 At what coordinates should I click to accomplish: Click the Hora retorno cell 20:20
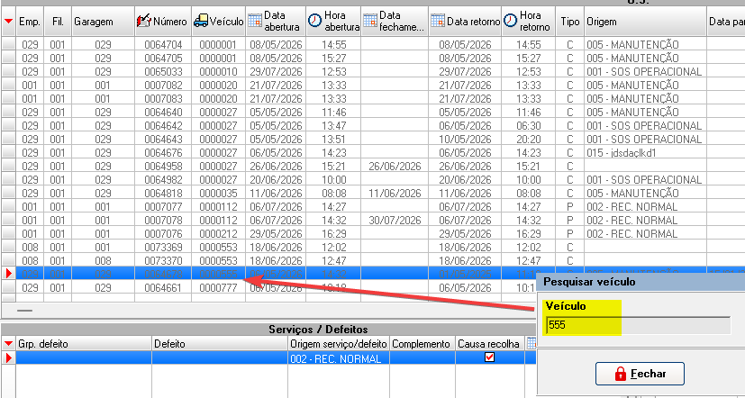pos(528,140)
